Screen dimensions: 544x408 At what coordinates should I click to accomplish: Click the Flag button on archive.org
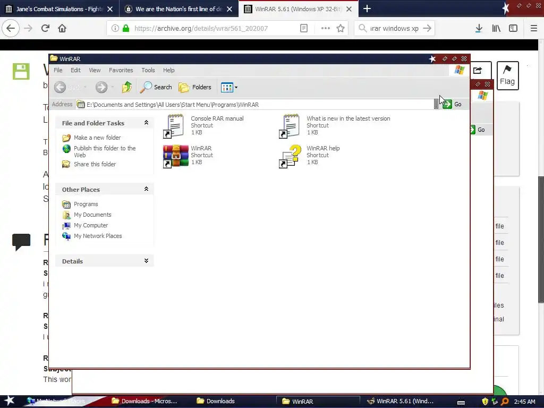pos(507,75)
